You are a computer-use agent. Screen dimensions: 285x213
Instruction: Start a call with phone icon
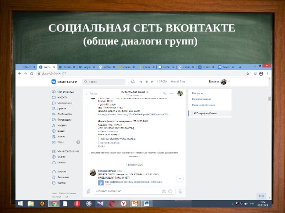pyautogui.click(x=164, y=94)
